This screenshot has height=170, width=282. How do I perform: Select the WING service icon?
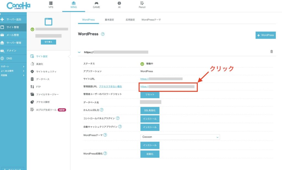(x=74, y=3)
